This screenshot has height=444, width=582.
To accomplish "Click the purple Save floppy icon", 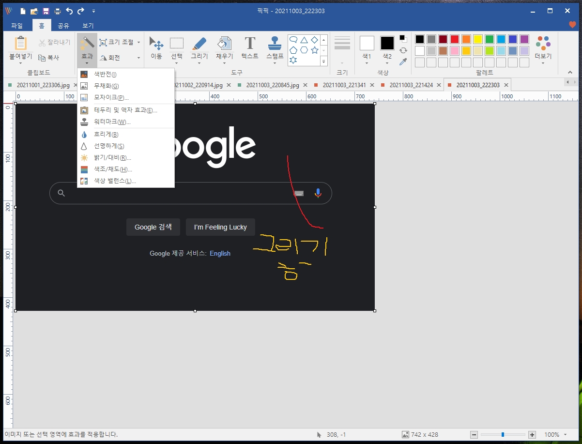I will pyautogui.click(x=46, y=11).
